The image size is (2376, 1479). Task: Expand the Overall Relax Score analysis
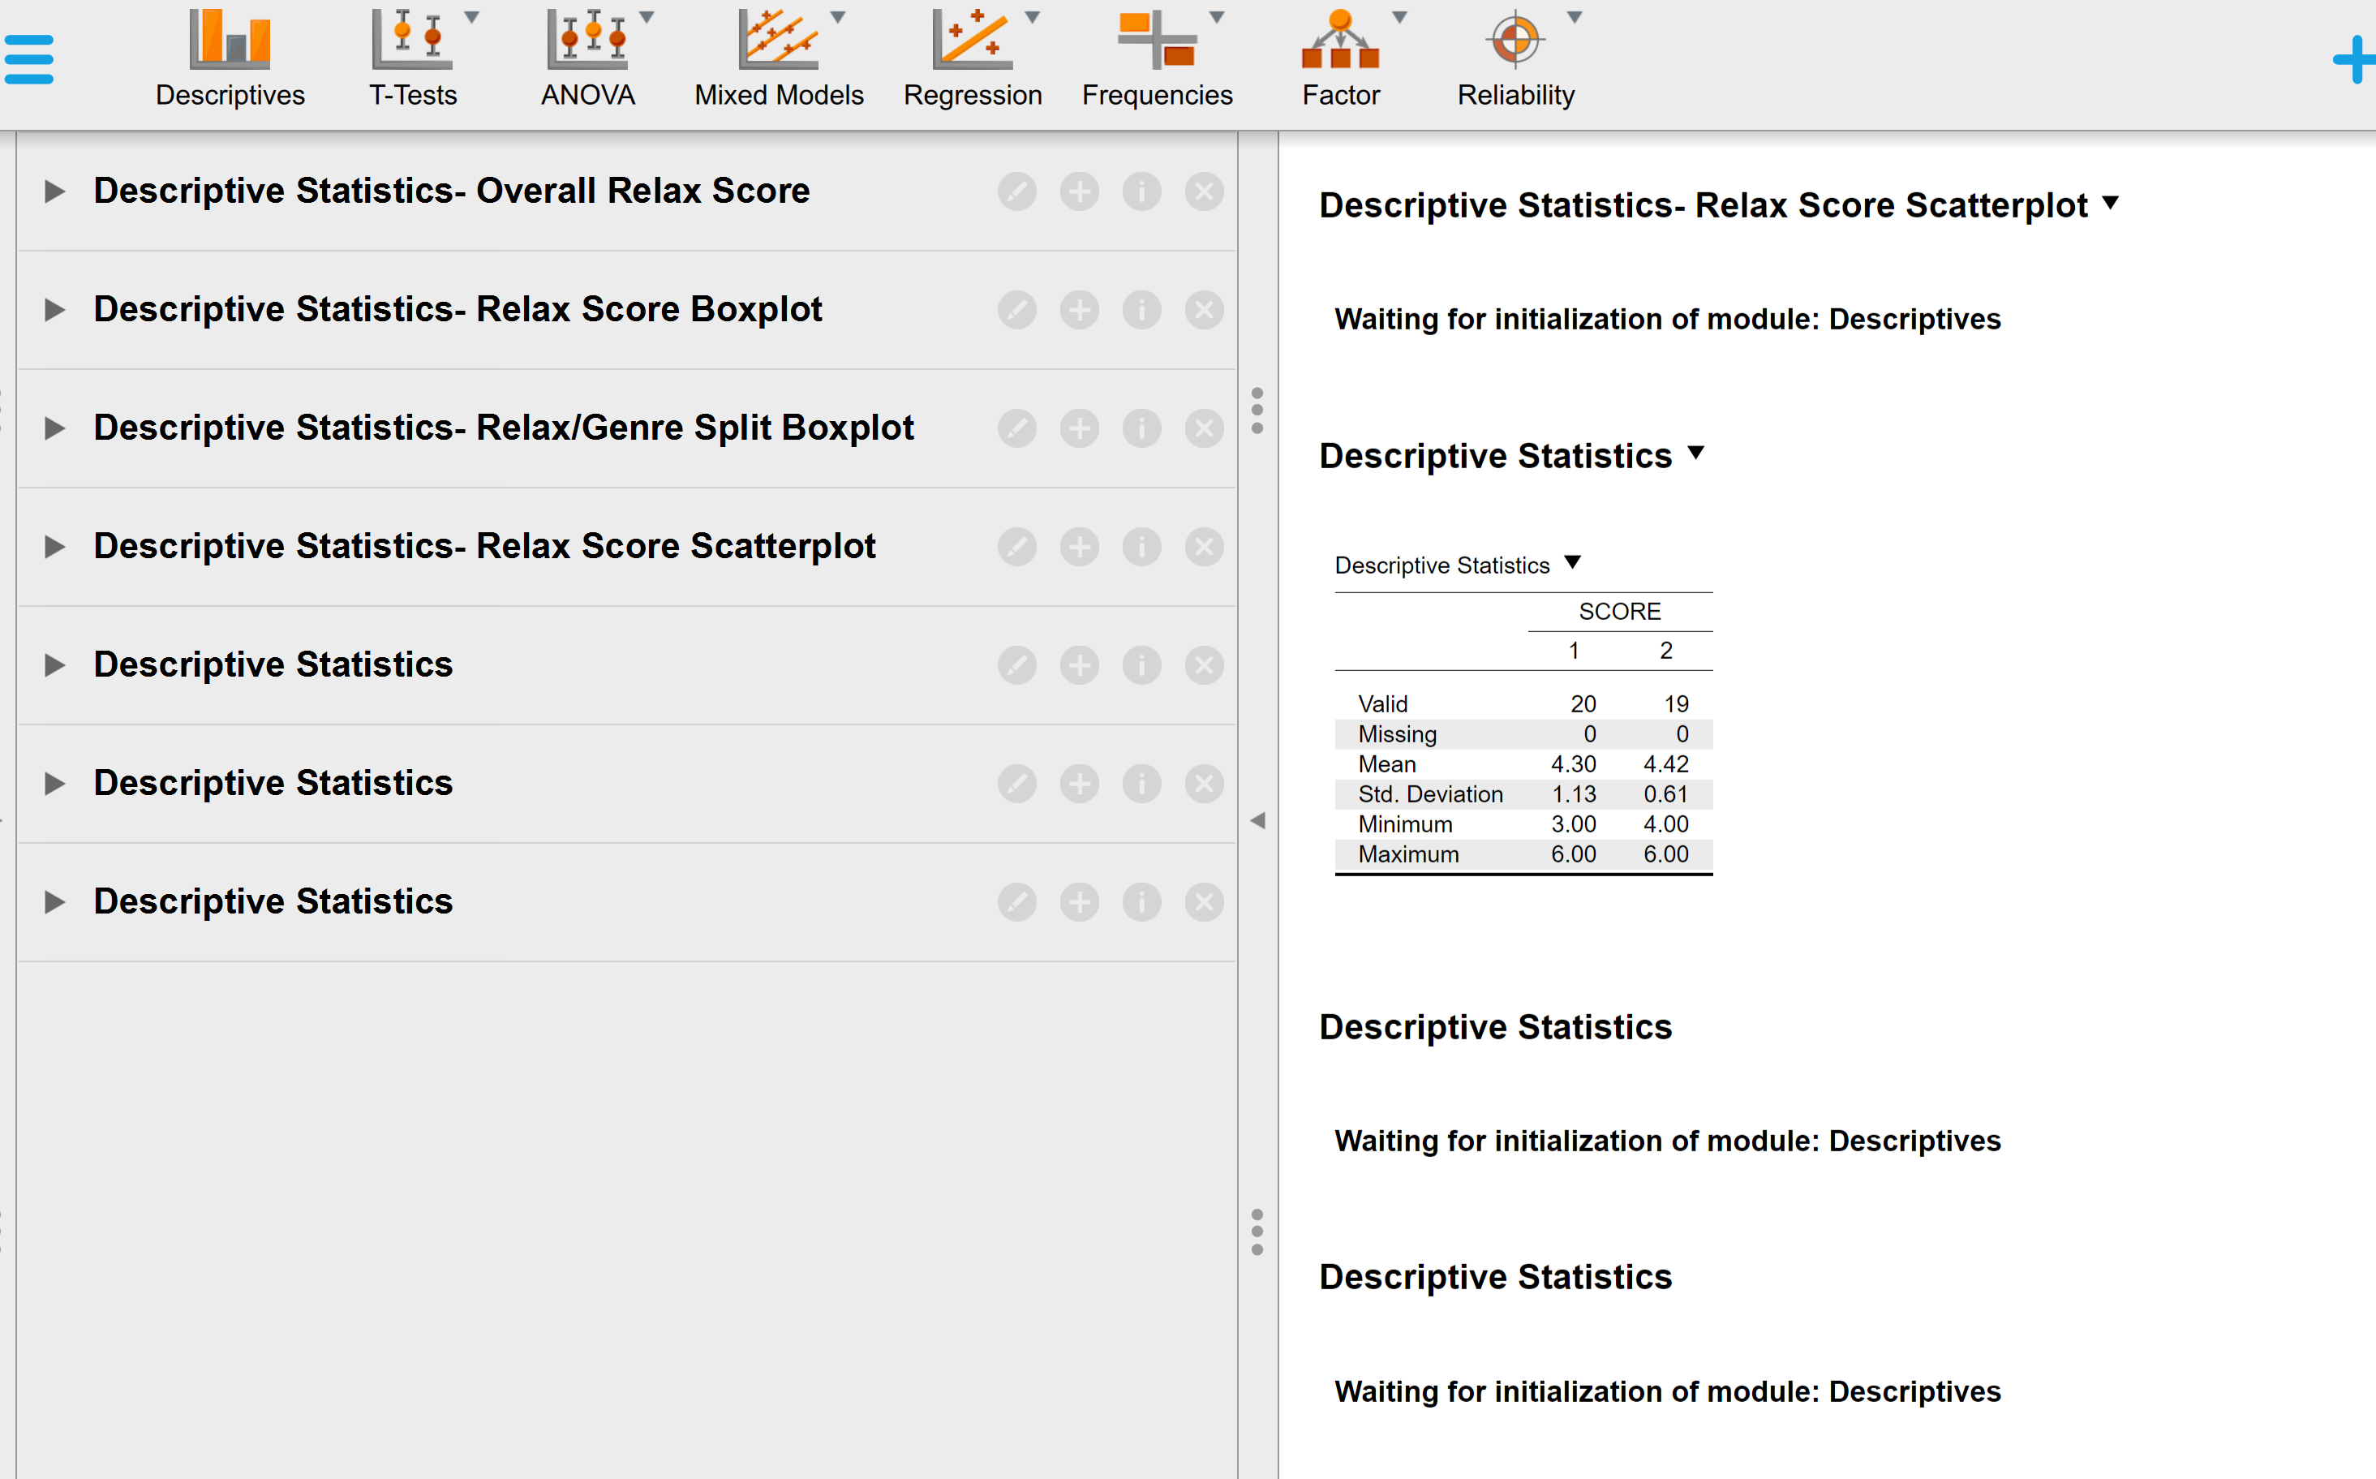(x=54, y=191)
